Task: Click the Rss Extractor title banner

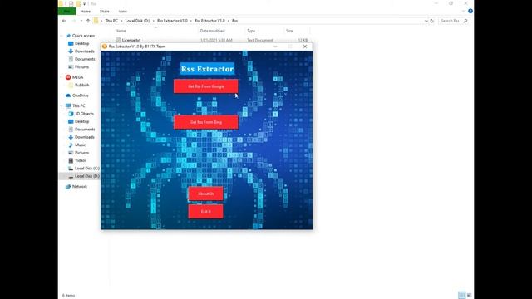Action: (207, 69)
